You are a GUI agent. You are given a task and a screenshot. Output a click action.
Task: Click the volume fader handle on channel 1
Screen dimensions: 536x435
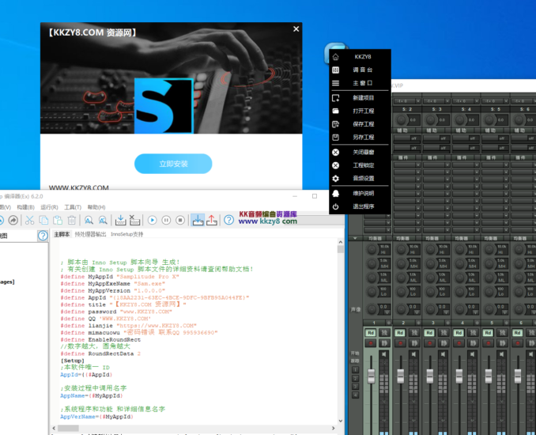[x=372, y=376]
